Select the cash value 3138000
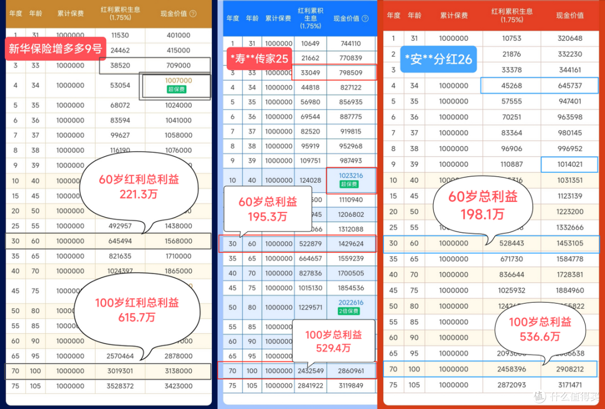This screenshot has width=605, height=409. coord(178,371)
